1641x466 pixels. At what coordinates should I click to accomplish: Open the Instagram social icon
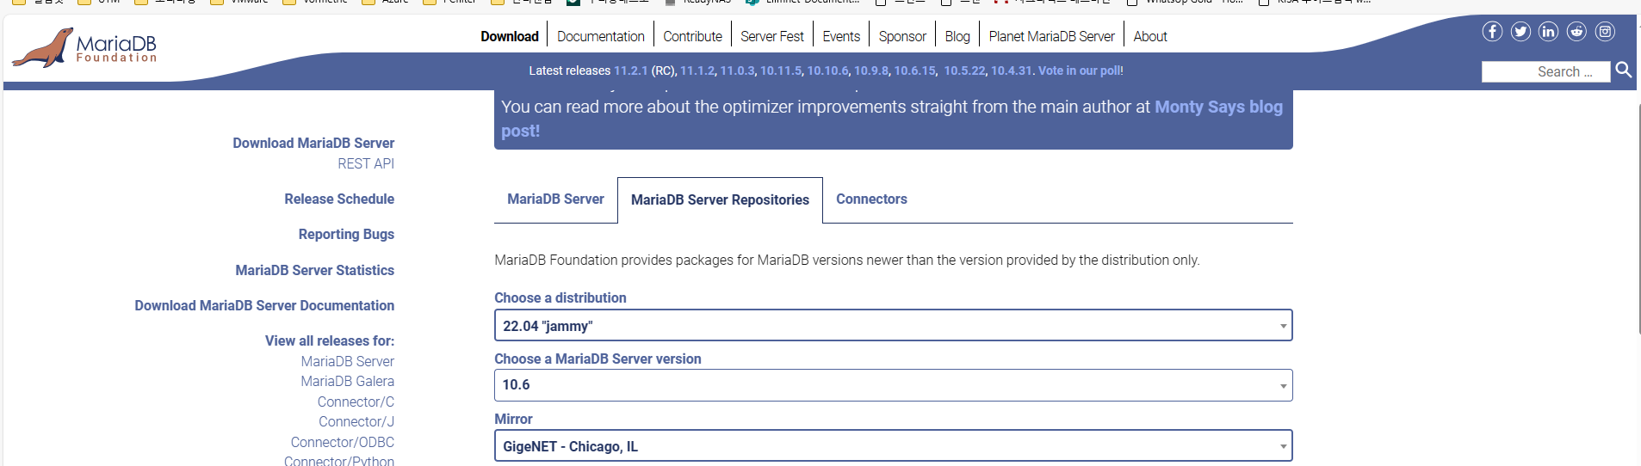(1606, 32)
